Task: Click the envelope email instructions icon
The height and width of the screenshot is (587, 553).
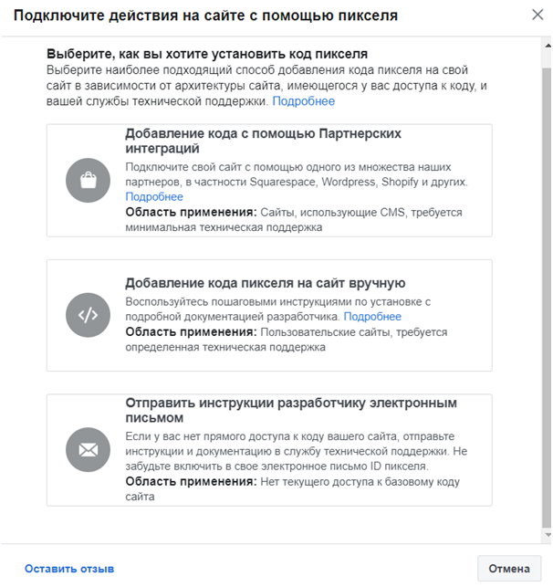Action: pyautogui.click(x=88, y=450)
